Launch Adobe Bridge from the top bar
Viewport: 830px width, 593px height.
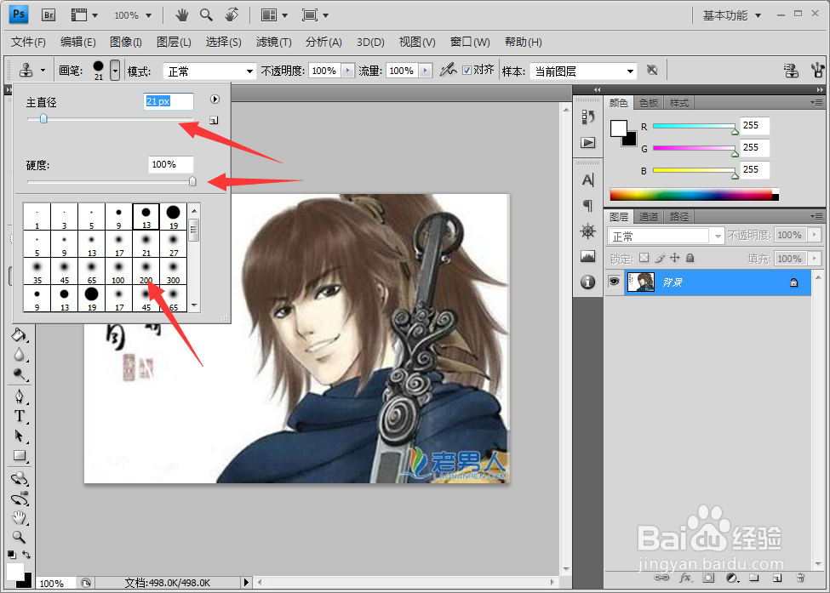click(49, 14)
